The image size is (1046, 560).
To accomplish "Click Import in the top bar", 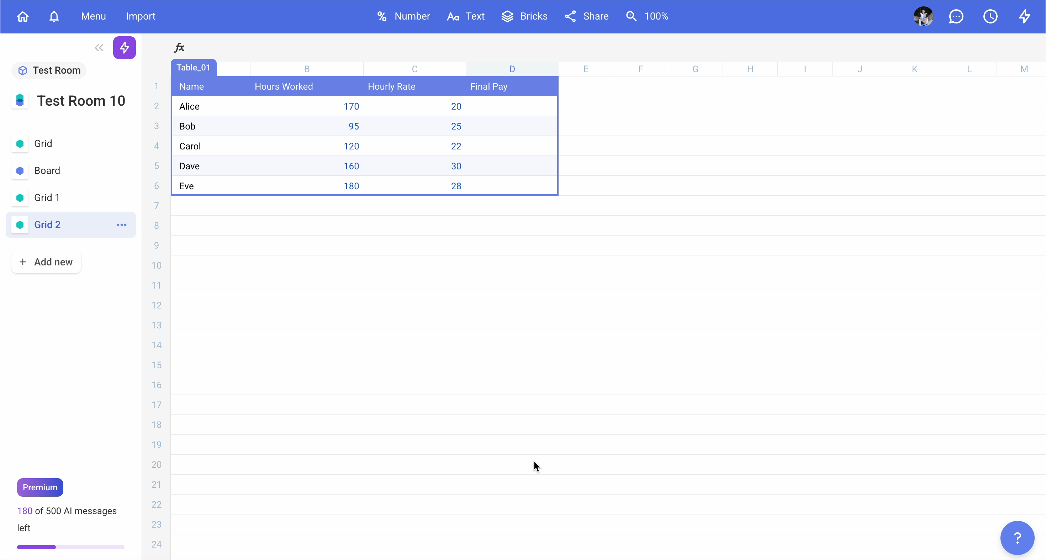I will [141, 16].
